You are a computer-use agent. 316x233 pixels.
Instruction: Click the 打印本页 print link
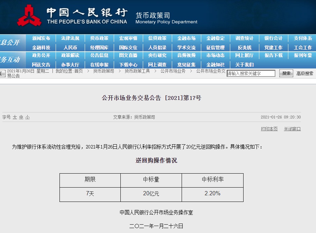coord(269,129)
